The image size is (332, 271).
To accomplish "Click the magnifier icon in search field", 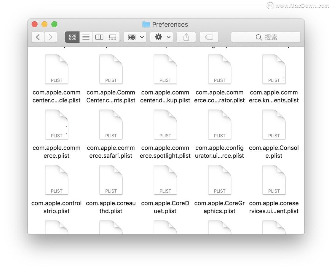I will tap(258, 37).
